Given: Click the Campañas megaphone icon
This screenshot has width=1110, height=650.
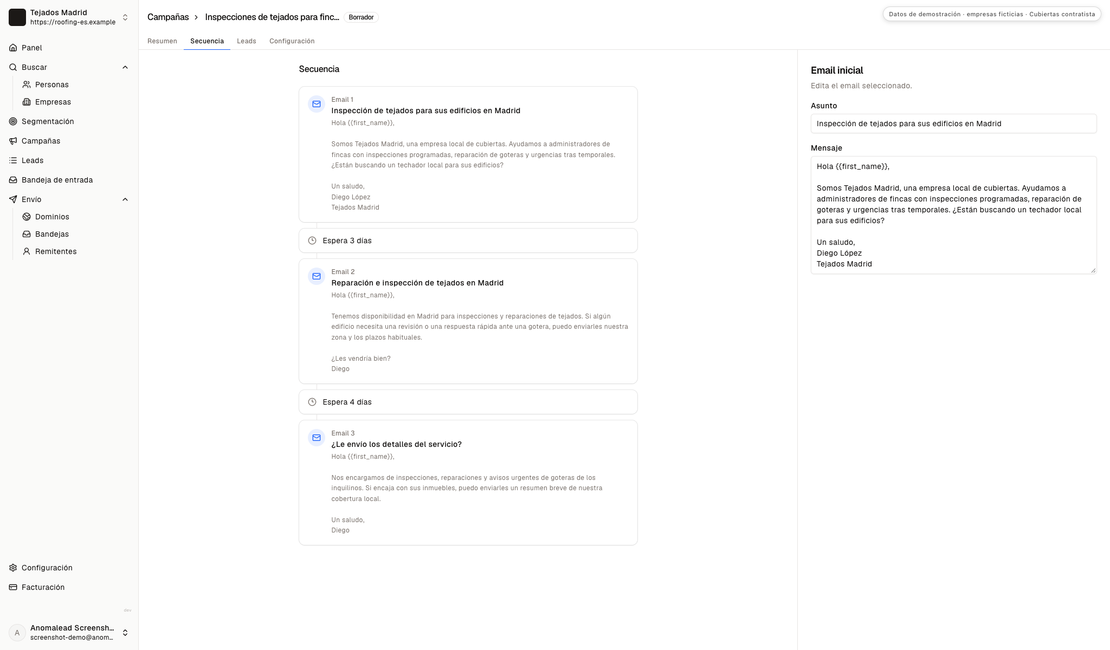Looking at the screenshot, I should 13,141.
